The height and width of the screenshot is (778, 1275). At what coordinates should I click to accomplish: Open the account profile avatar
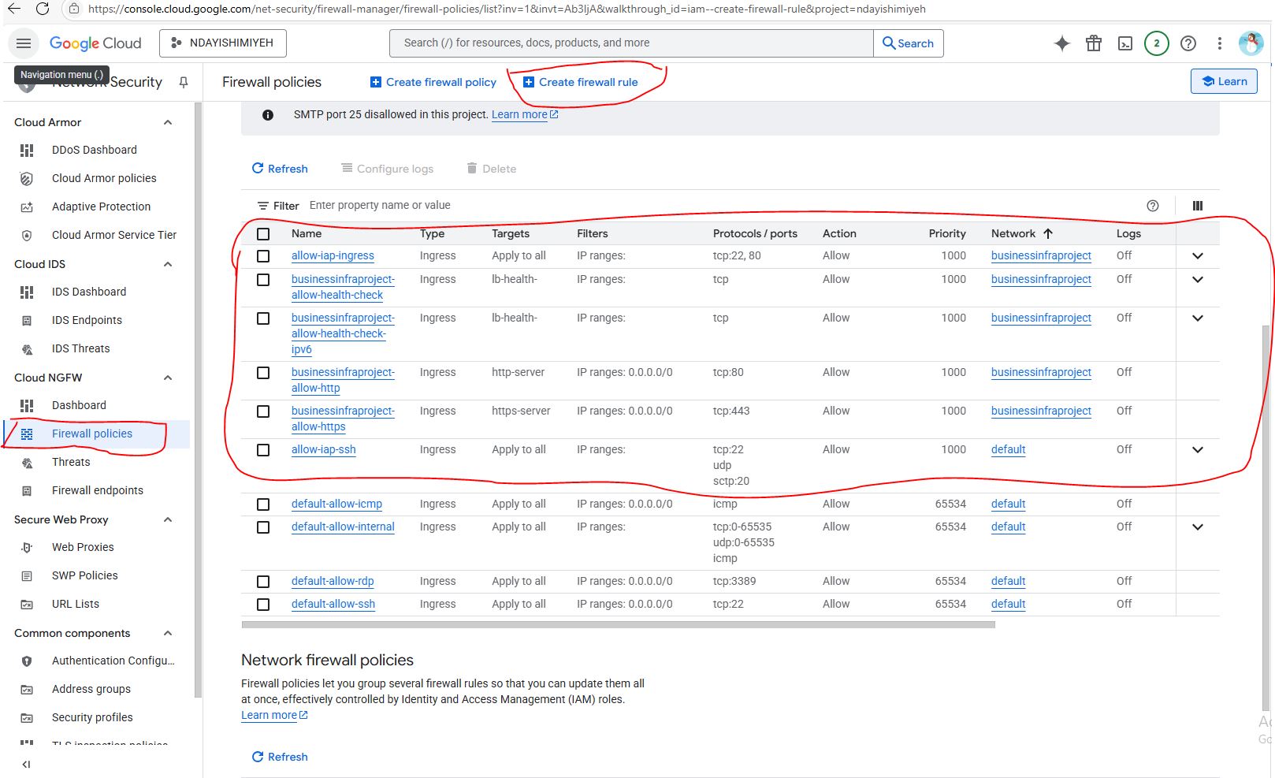1251,43
